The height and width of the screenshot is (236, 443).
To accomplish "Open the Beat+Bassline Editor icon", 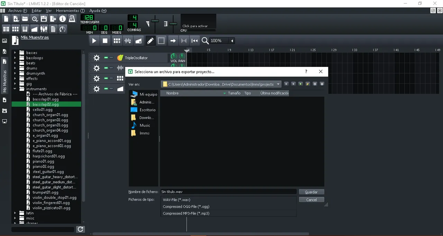I will point(16,29).
